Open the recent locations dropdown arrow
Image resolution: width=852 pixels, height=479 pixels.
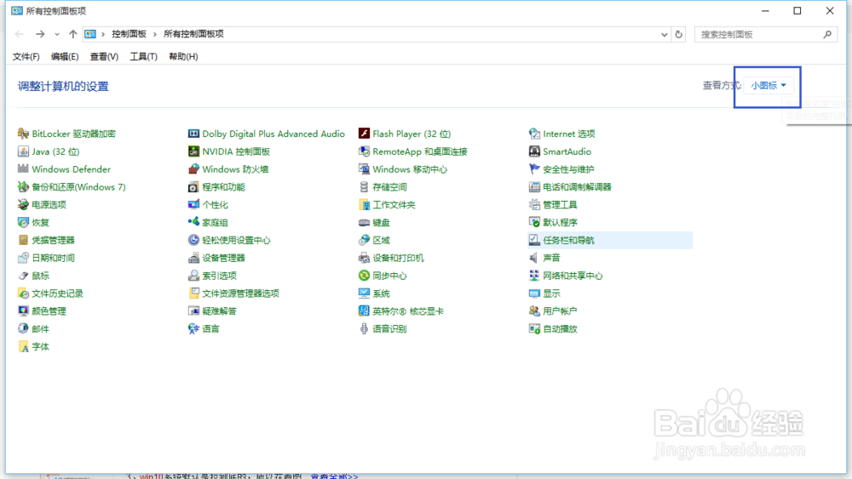point(56,34)
